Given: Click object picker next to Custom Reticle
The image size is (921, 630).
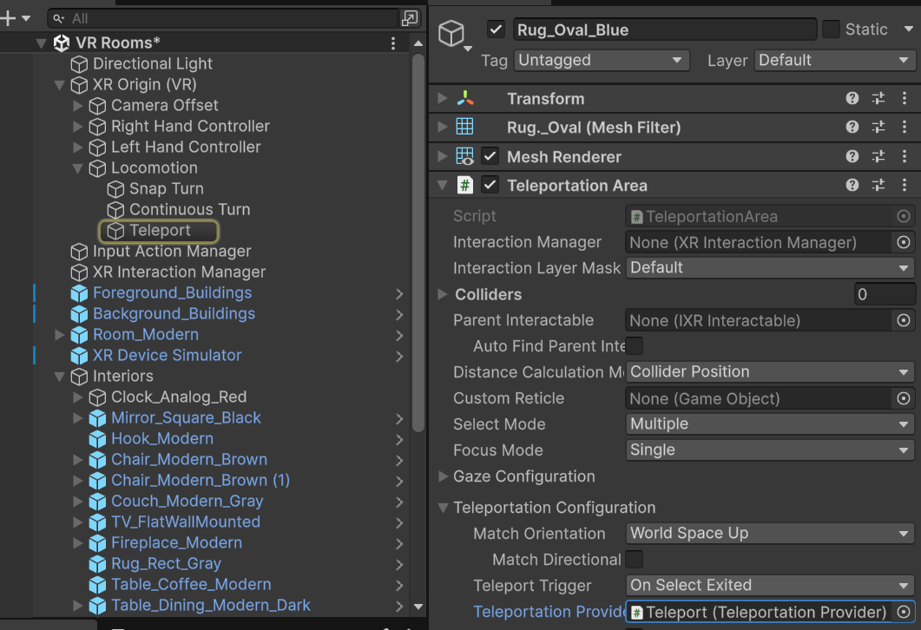Looking at the screenshot, I should click(x=904, y=398).
